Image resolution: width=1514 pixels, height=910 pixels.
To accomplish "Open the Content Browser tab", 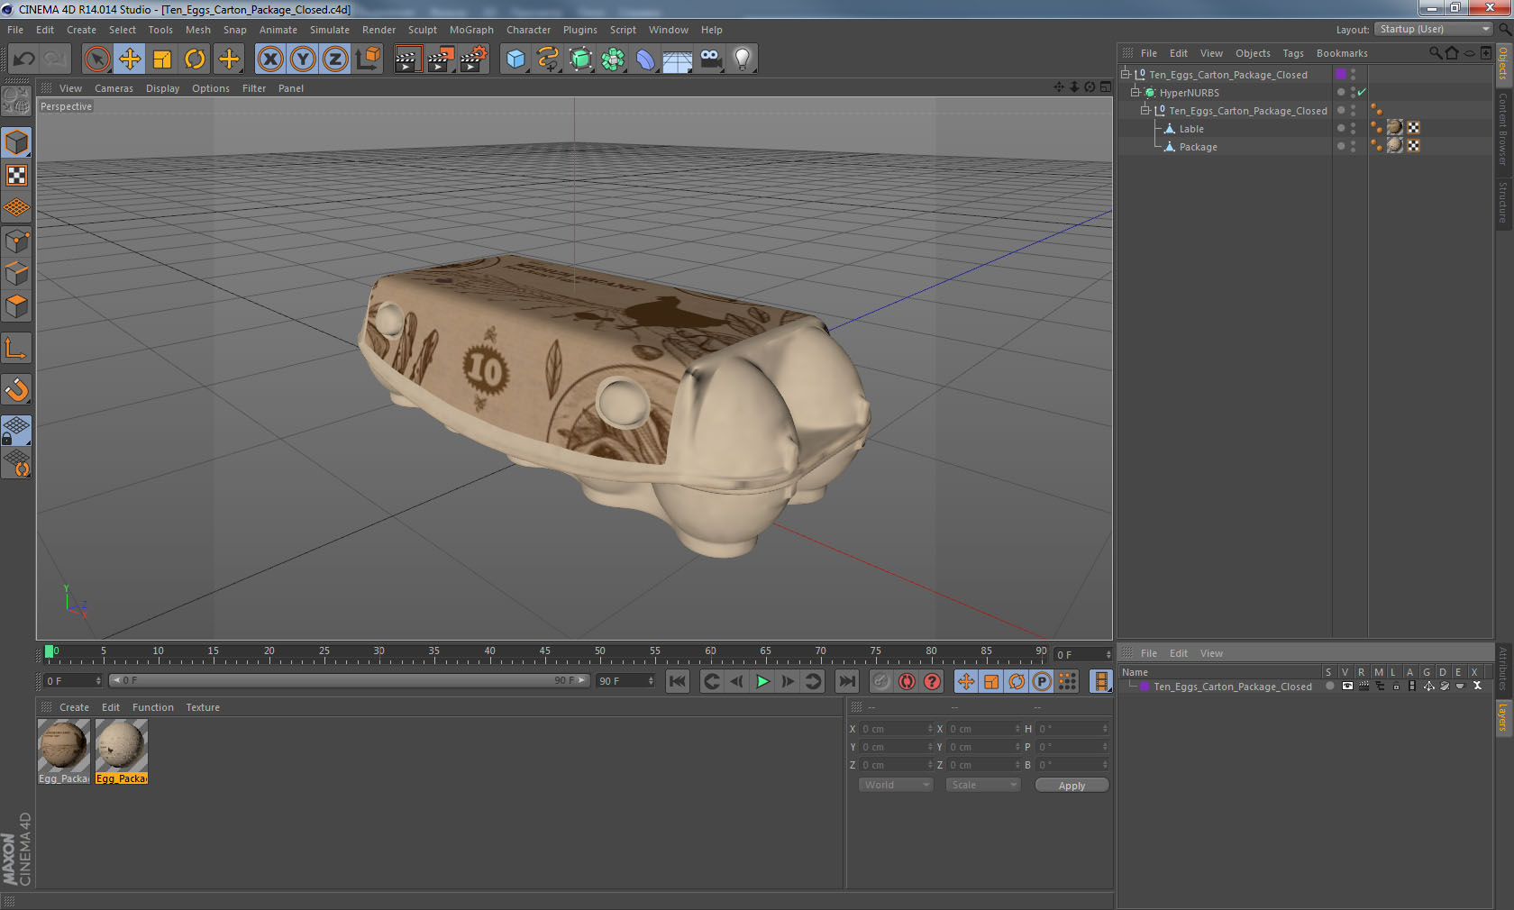I will tap(1503, 129).
